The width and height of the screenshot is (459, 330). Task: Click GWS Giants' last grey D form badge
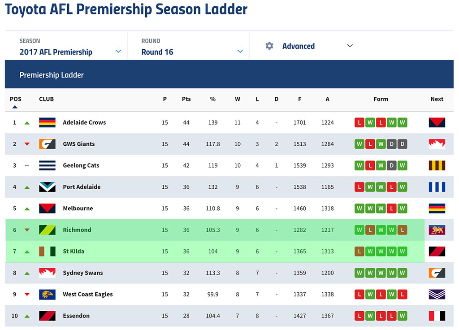402,144
